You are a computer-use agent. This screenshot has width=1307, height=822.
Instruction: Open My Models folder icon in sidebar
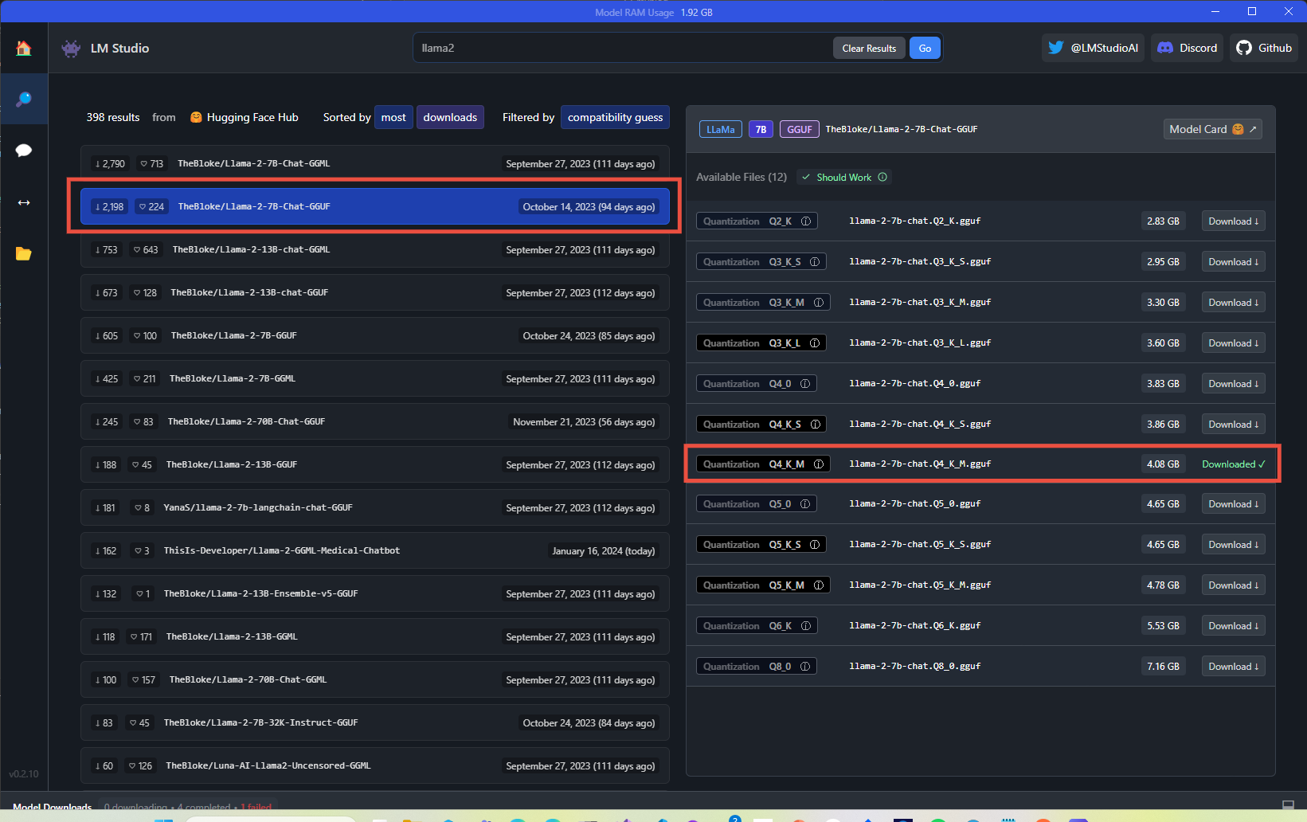(x=24, y=254)
